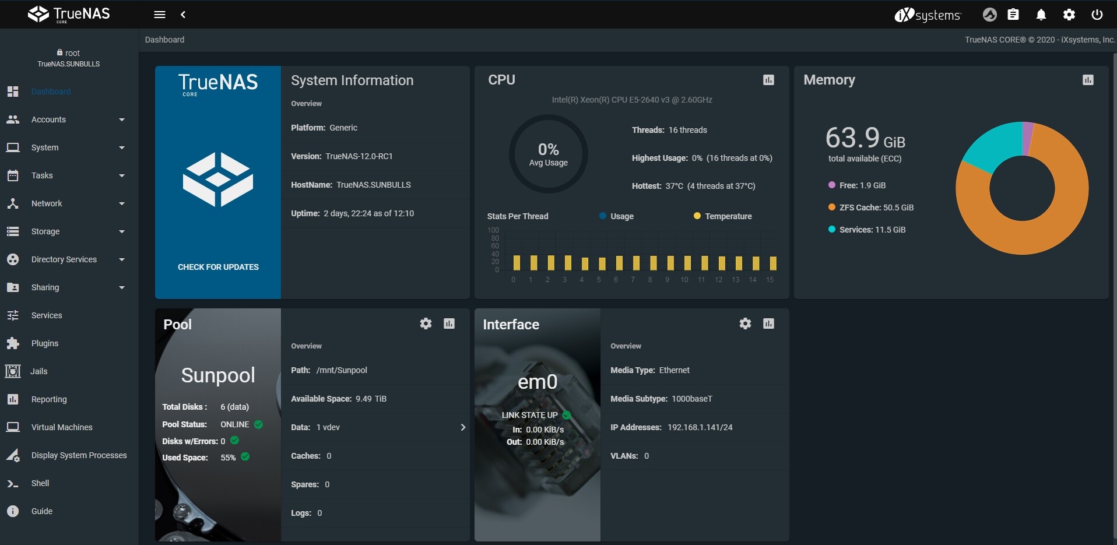Viewport: 1117px width, 545px height.
Task: Click CHECK FOR UPDATES button
Action: 218,267
